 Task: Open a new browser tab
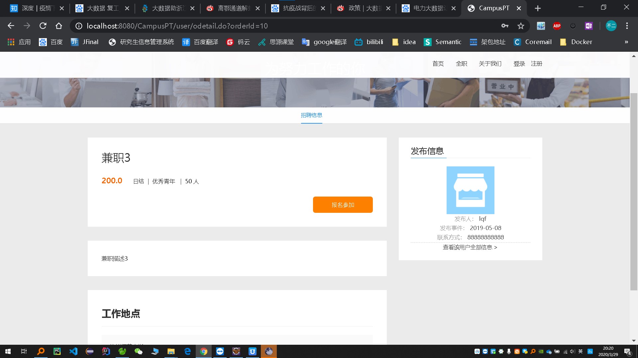click(538, 8)
